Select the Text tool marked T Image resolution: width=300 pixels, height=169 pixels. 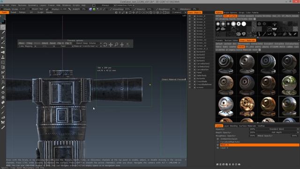(3, 77)
